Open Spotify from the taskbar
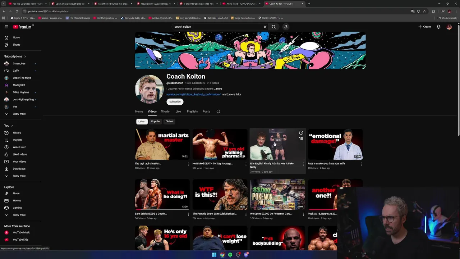 click(230, 255)
